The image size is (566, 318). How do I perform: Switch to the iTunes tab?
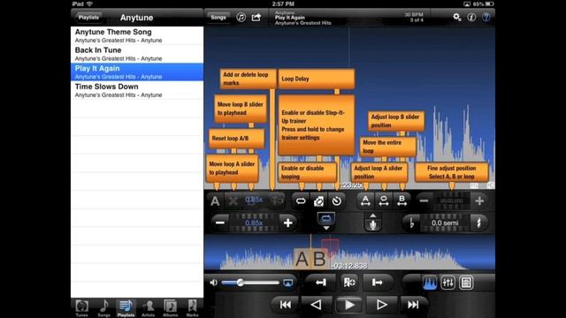[x=81, y=308]
